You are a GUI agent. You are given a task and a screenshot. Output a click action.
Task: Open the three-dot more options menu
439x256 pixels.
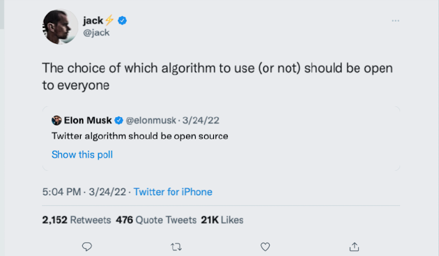point(395,21)
